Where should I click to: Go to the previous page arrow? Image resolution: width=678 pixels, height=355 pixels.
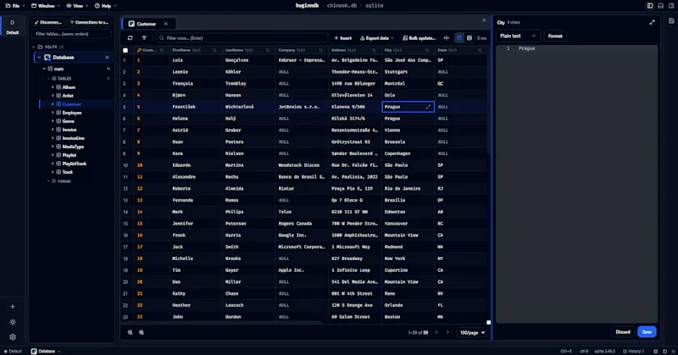click(436, 332)
